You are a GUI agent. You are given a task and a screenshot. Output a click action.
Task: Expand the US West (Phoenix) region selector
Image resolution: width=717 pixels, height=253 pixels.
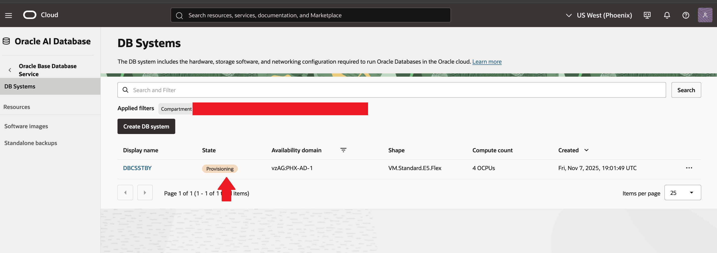[x=599, y=15]
